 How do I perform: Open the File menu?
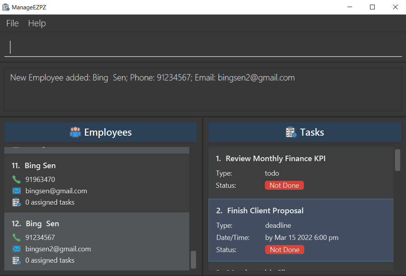point(13,24)
